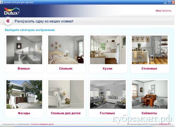
Task: Click the Dulux logo
Action: 12,11
